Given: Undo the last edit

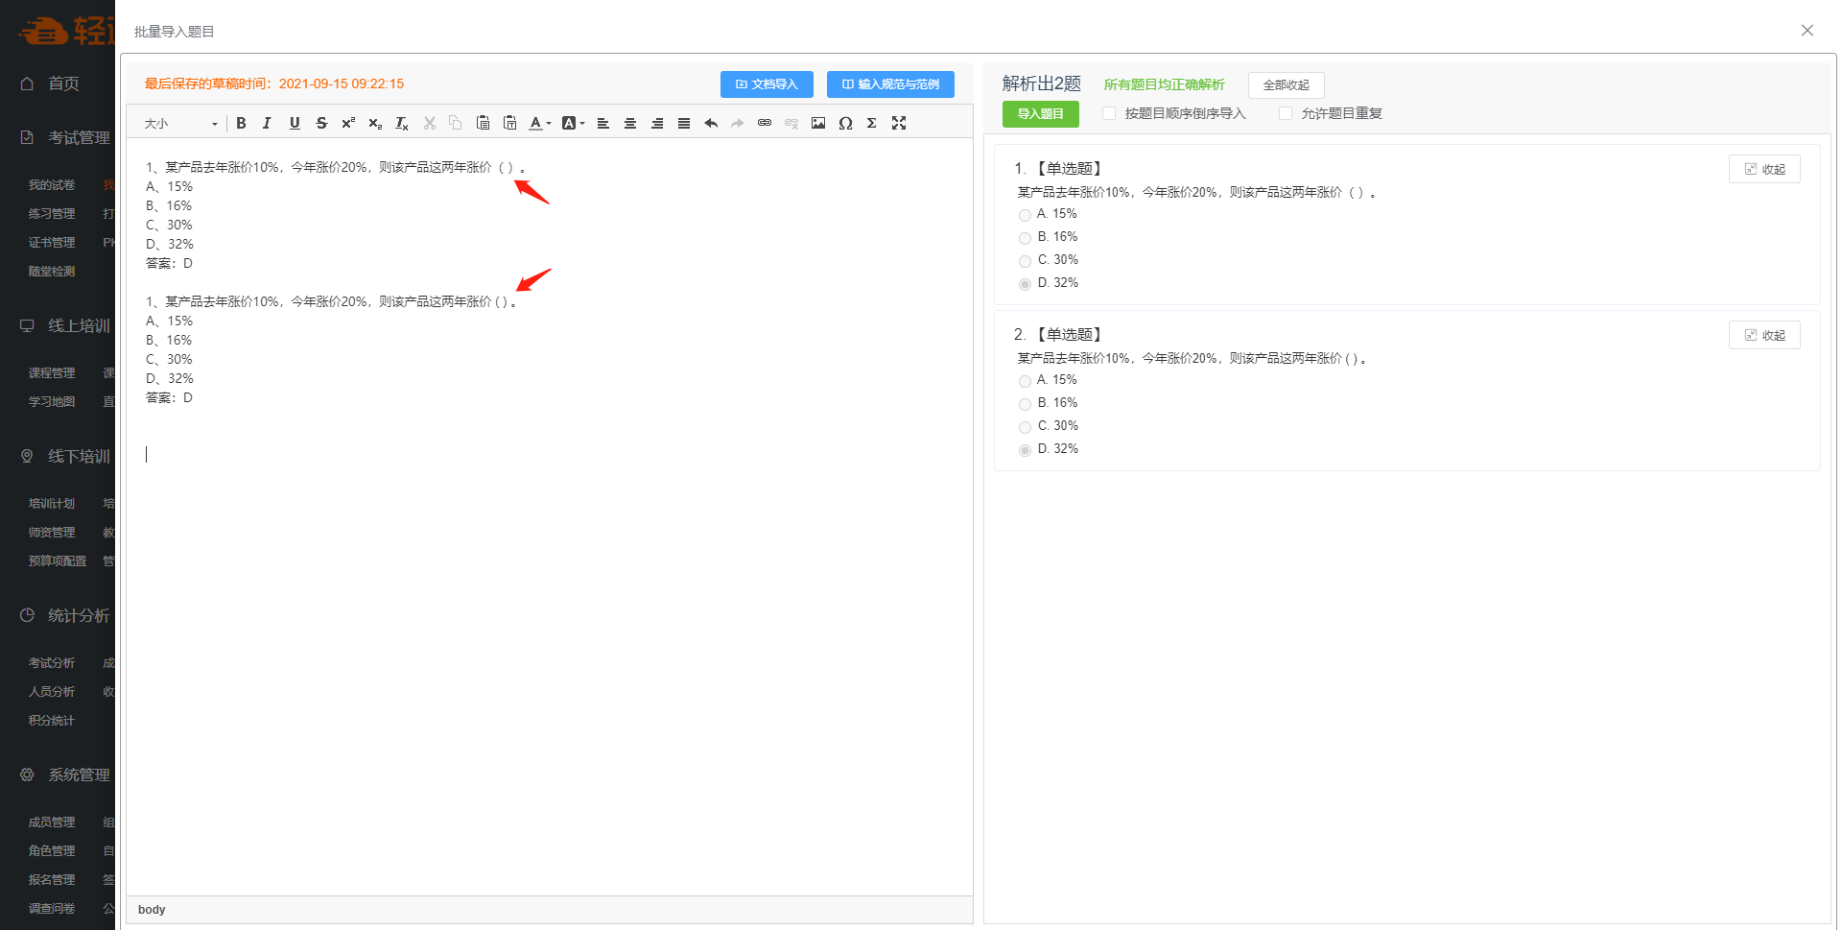Looking at the screenshot, I should click(x=711, y=123).
